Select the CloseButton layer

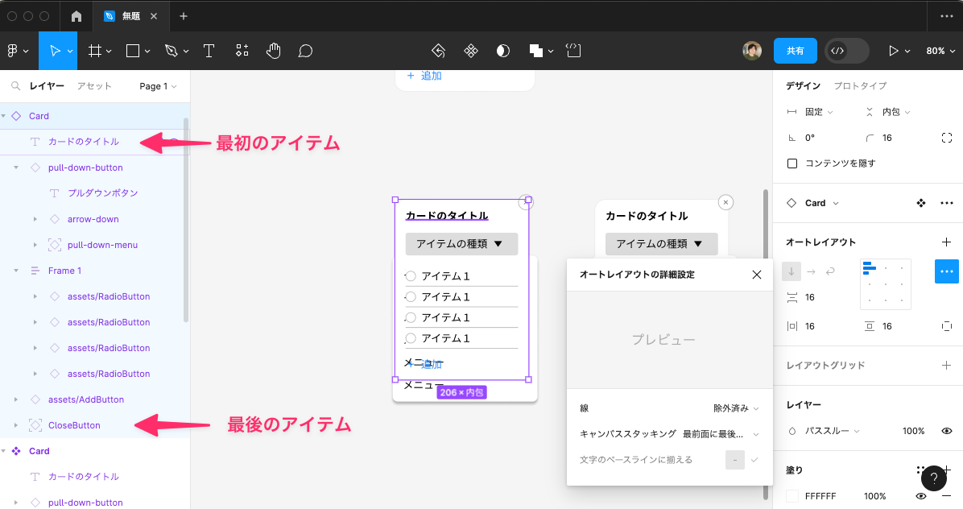point(74,425)
